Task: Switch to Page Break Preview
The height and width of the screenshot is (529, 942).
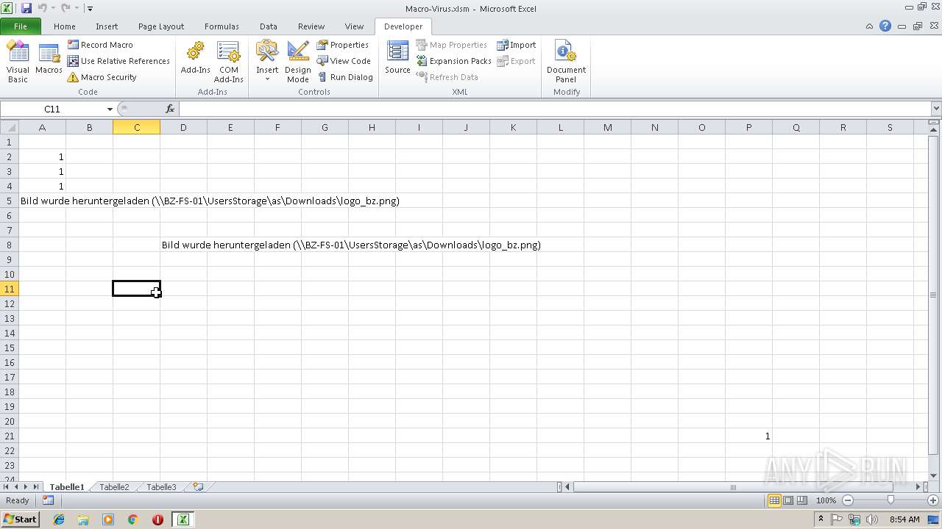Action: click(x=802, y=500)
